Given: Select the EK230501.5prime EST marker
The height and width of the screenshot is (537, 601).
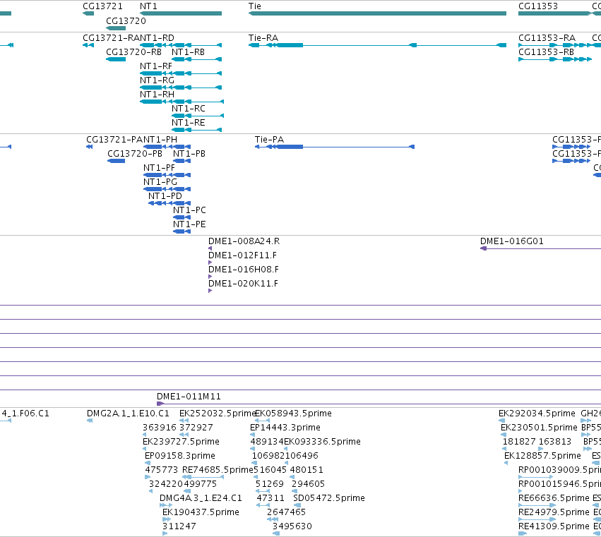Looking at the screenshot, I should coord(504,435).
